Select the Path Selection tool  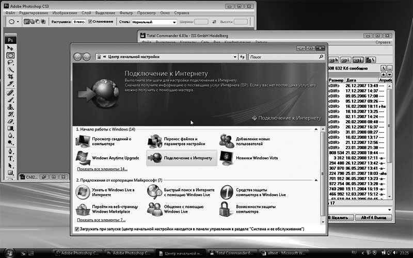(x=10, y=166)
